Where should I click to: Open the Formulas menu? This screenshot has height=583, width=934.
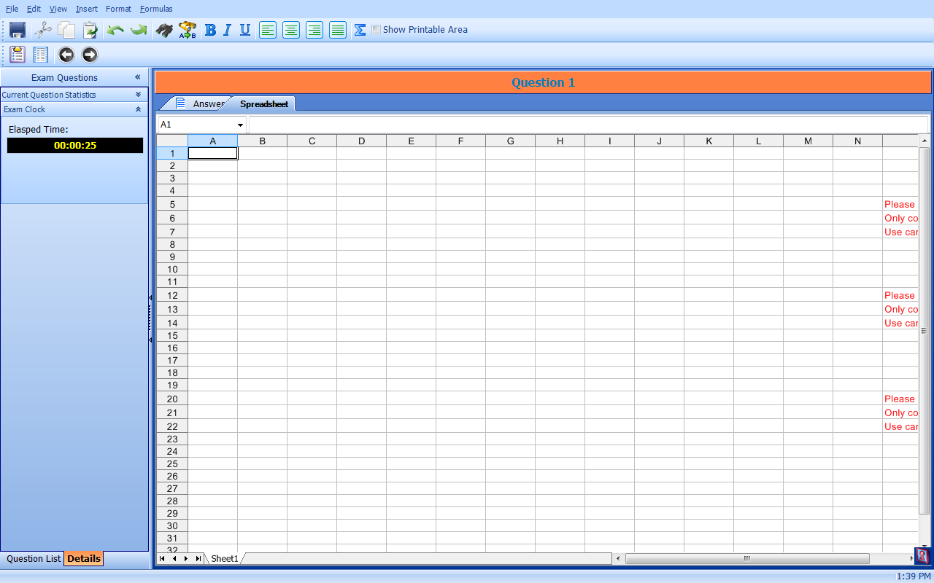point(156,9)
